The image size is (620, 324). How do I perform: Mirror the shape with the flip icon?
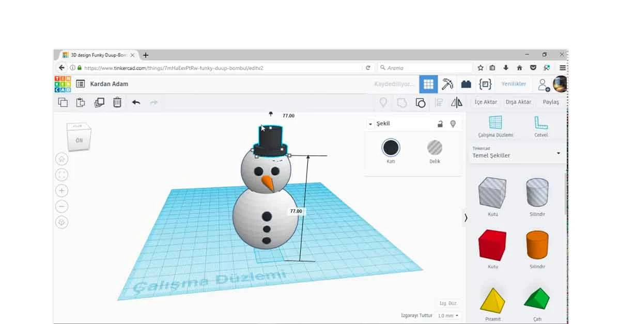pos(457,103)
